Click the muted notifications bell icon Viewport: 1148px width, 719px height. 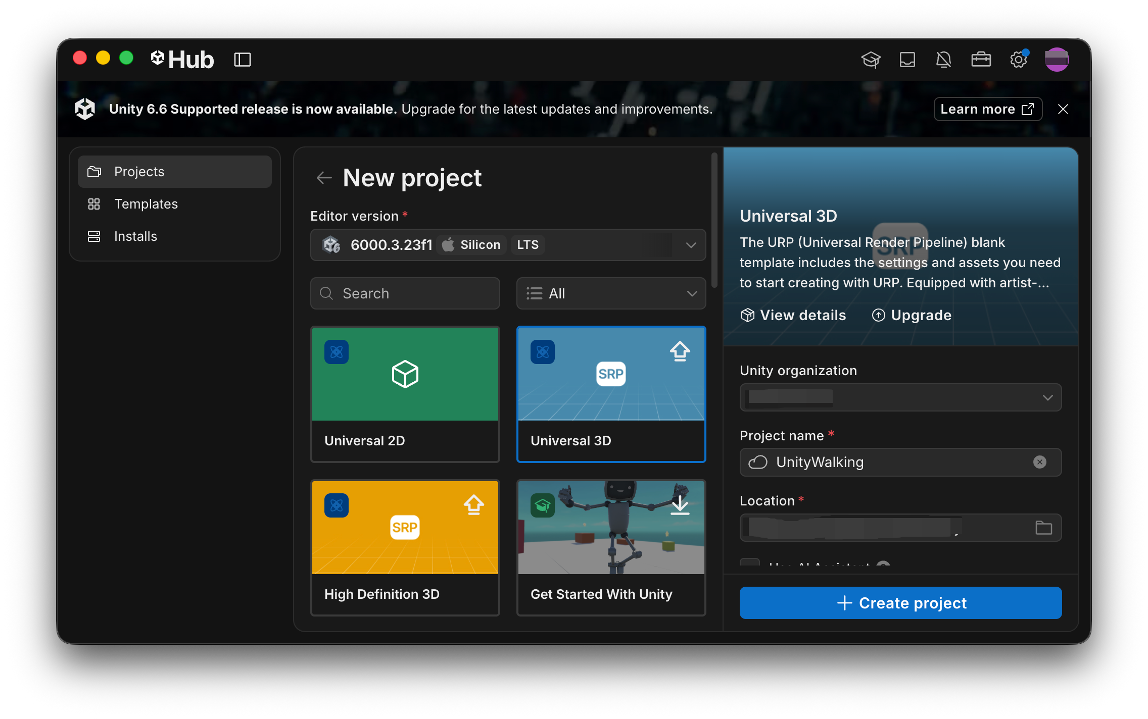tap(943, 60)
